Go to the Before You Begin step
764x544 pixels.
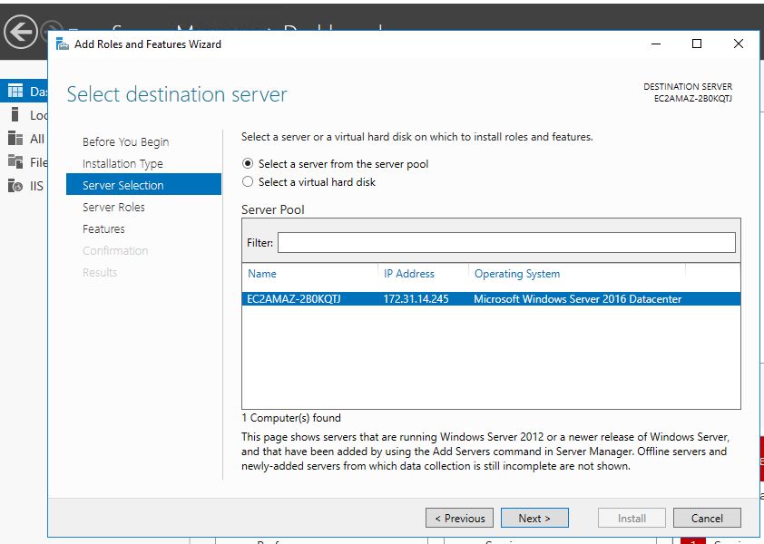[x=125, y=141]
